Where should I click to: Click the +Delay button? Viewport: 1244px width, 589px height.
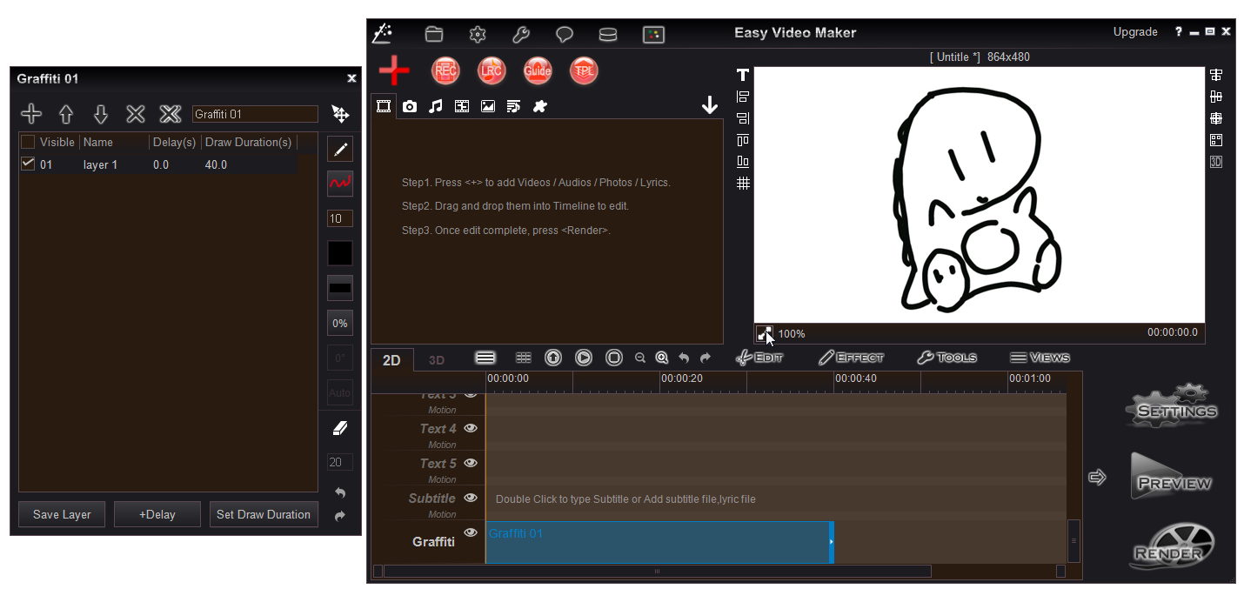tap(157, 514)
